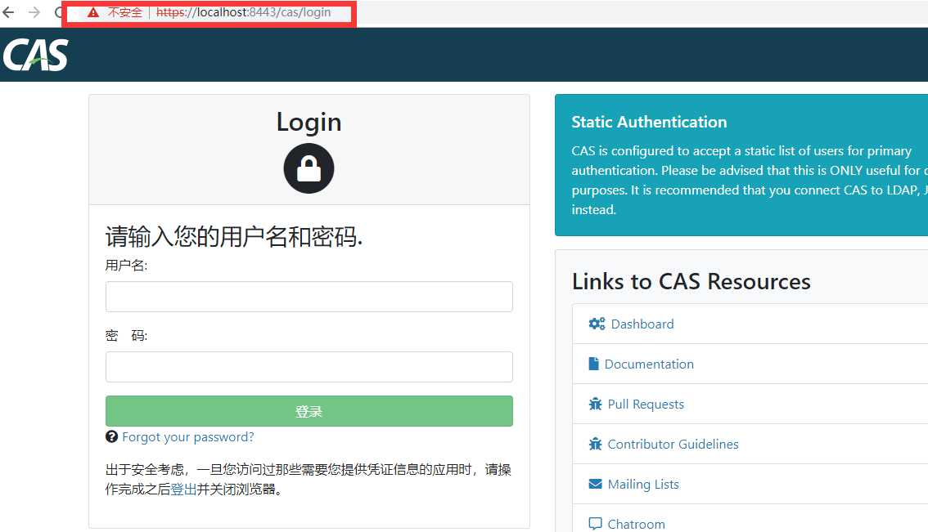Click the Links to CAS Resources heading
Image resolution: width=928 pixels, height=532 pixels.
(691, 281)
